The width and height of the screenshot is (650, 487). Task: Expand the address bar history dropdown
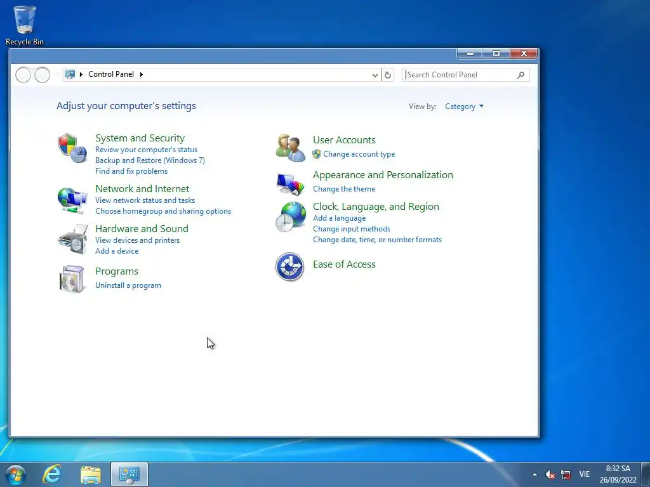point(375,75)
